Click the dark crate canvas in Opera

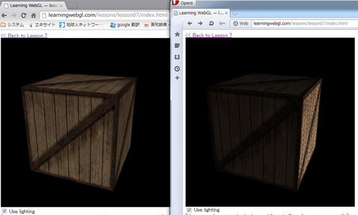270,122
